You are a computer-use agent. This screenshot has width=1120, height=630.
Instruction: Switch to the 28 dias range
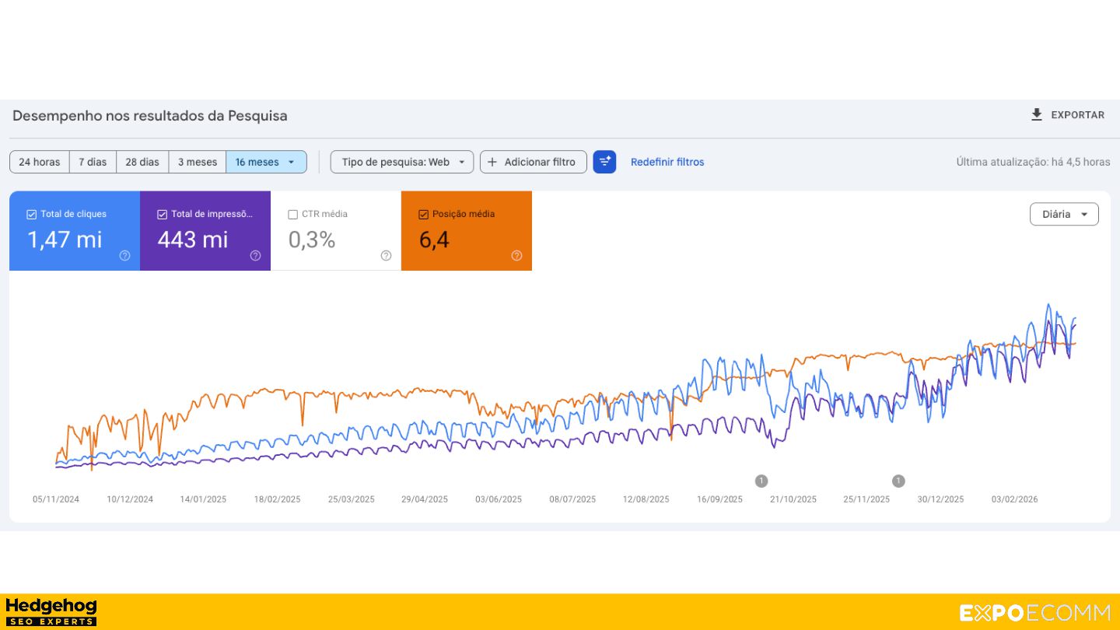click(142, 162)
